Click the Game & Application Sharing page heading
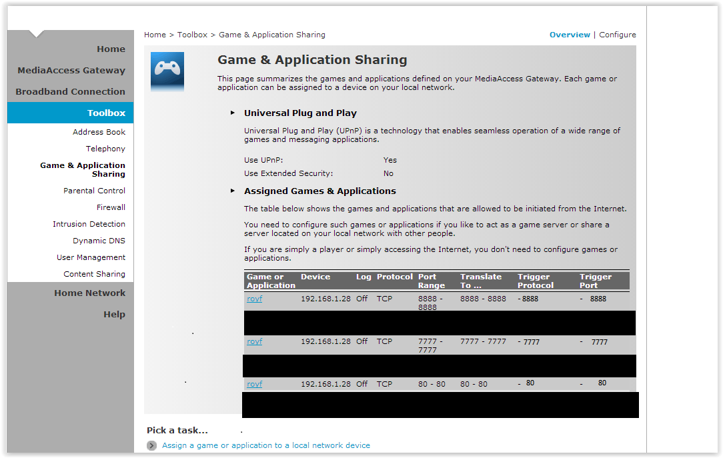The image size is (723, 458). [312, 60]
